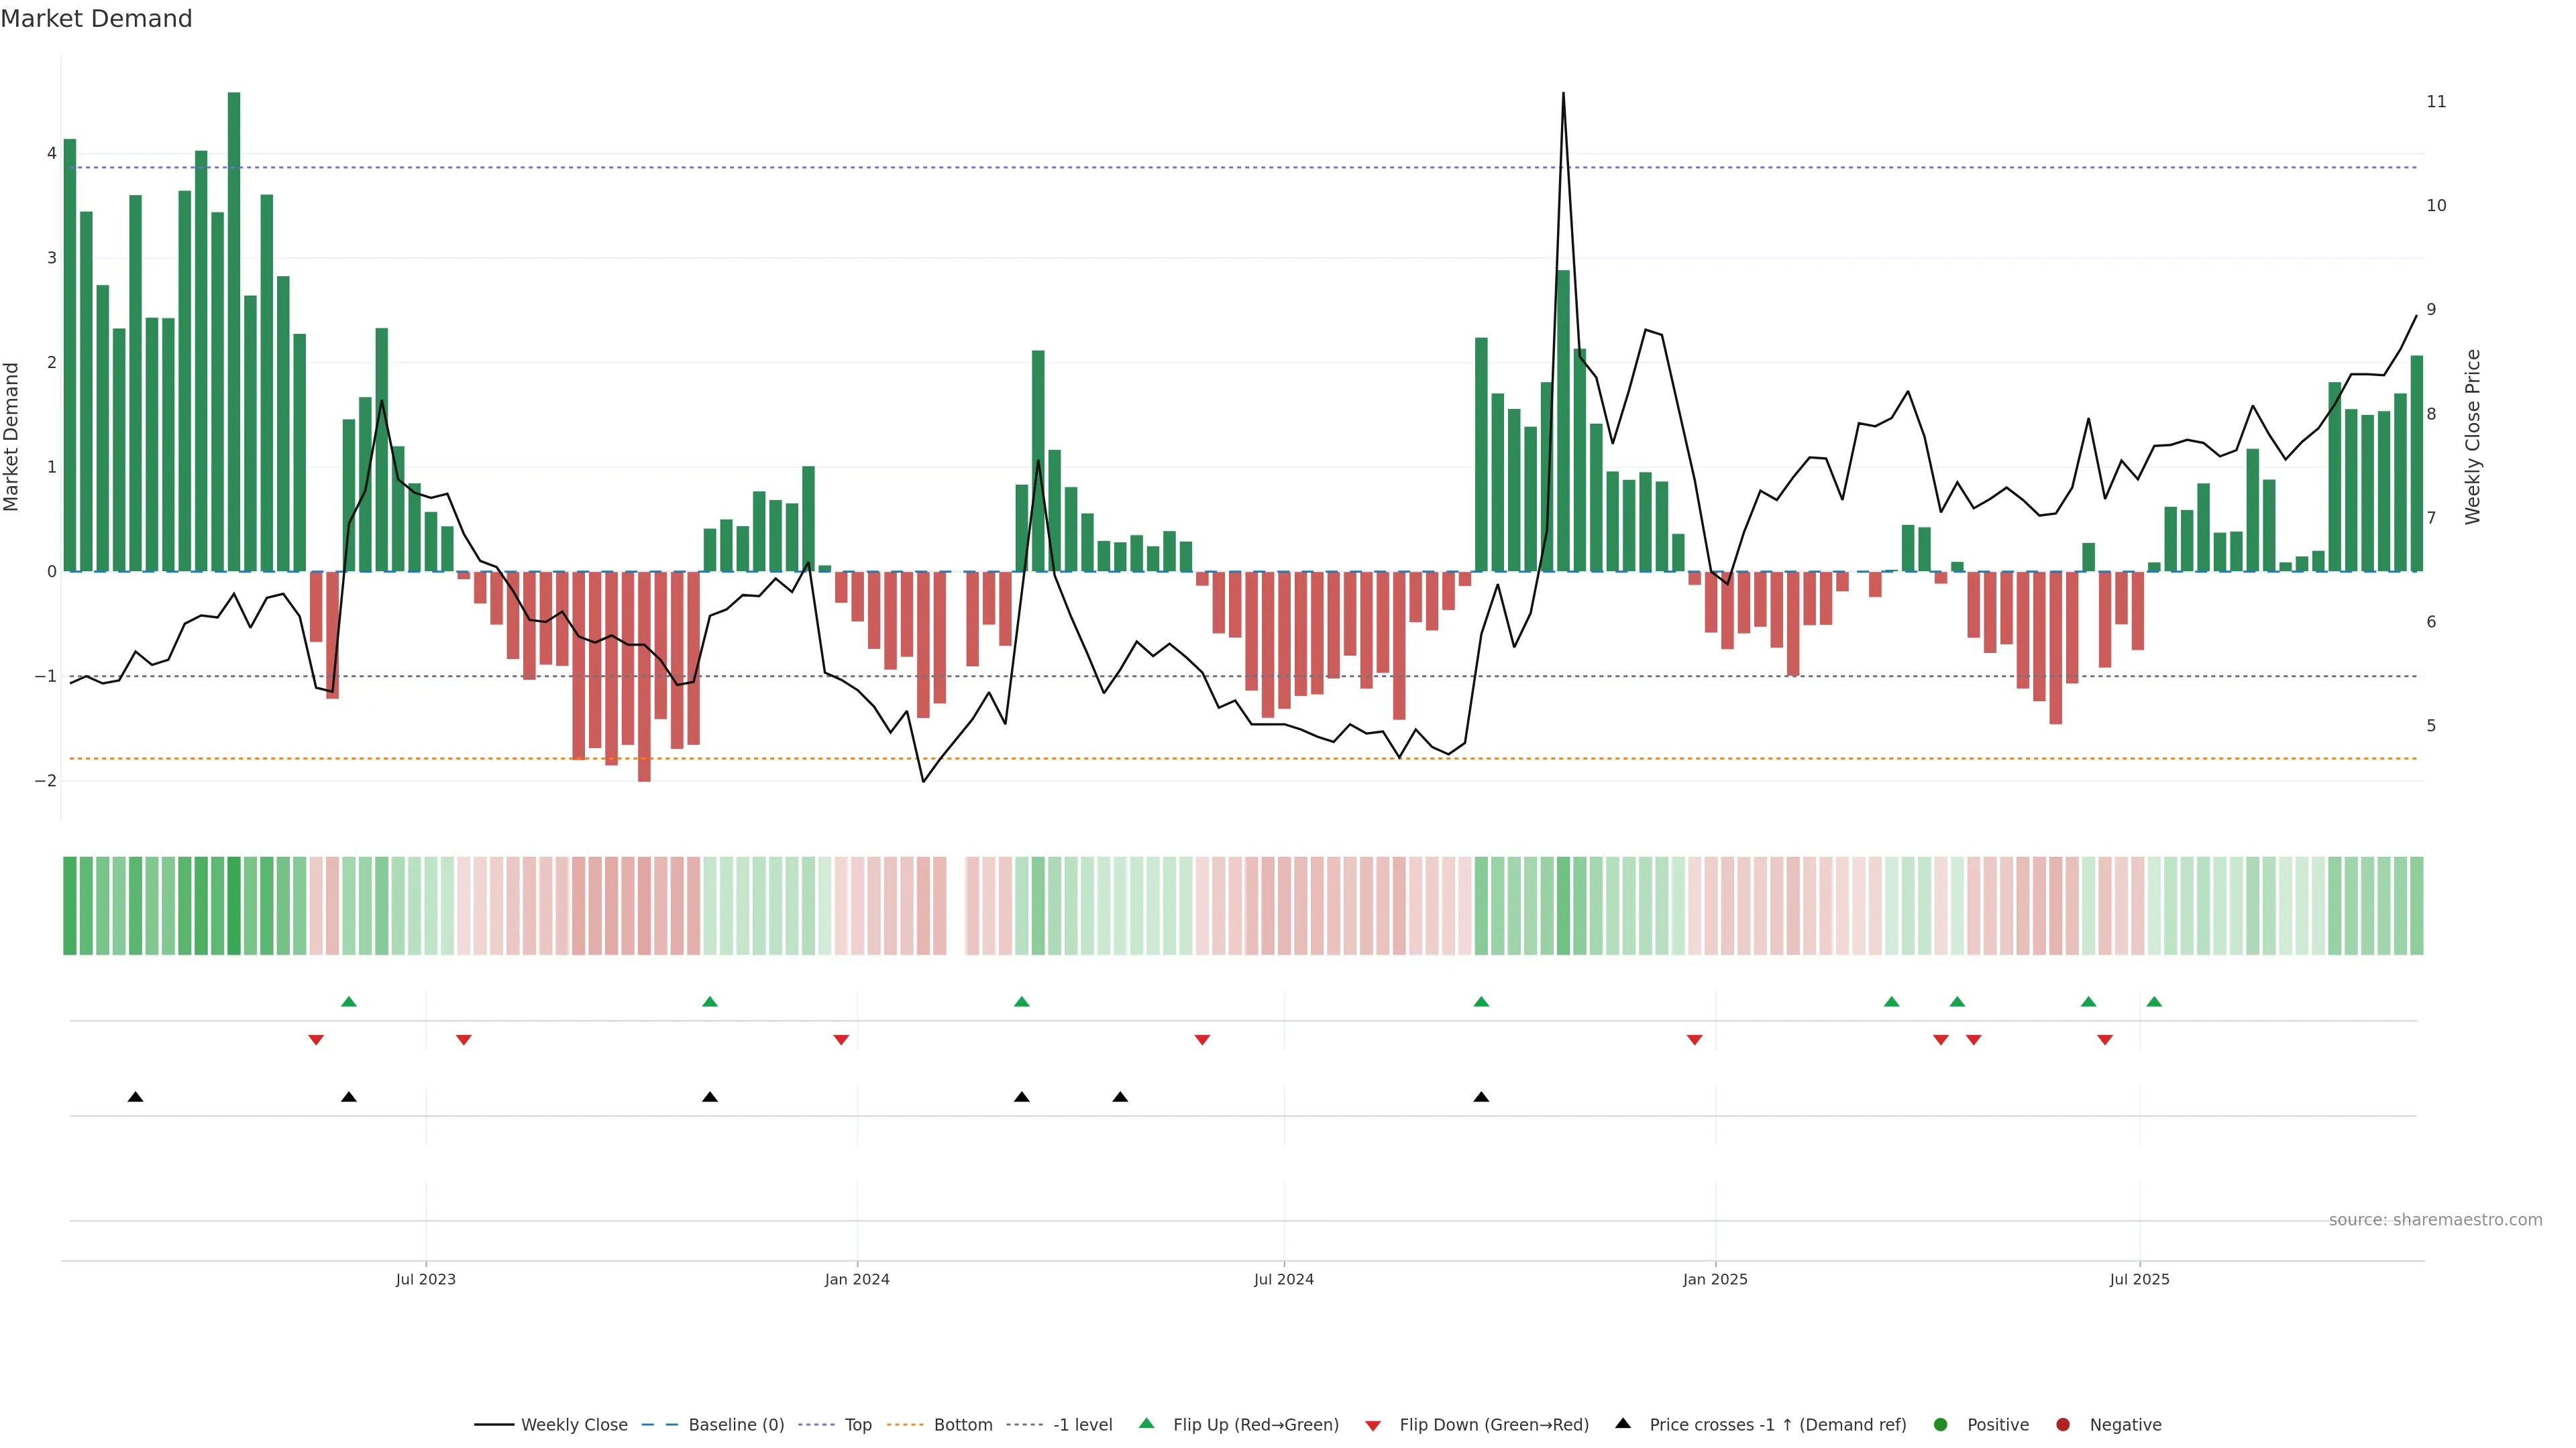Click the Jan 2024 x-axis label
Screen dimensions: 2576x1448
tap(856, 1279)
